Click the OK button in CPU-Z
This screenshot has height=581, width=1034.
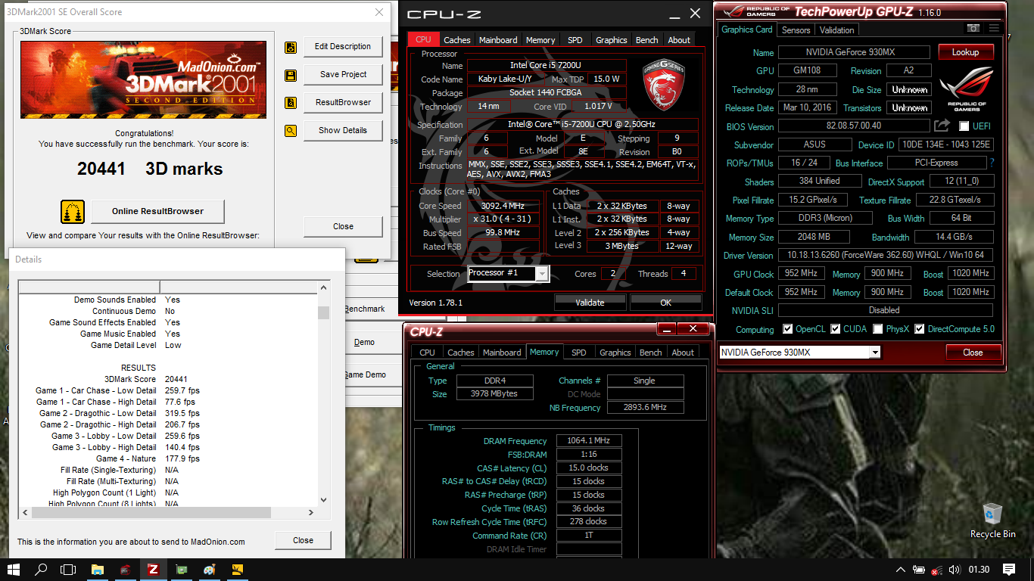click(x=665, y=303)
